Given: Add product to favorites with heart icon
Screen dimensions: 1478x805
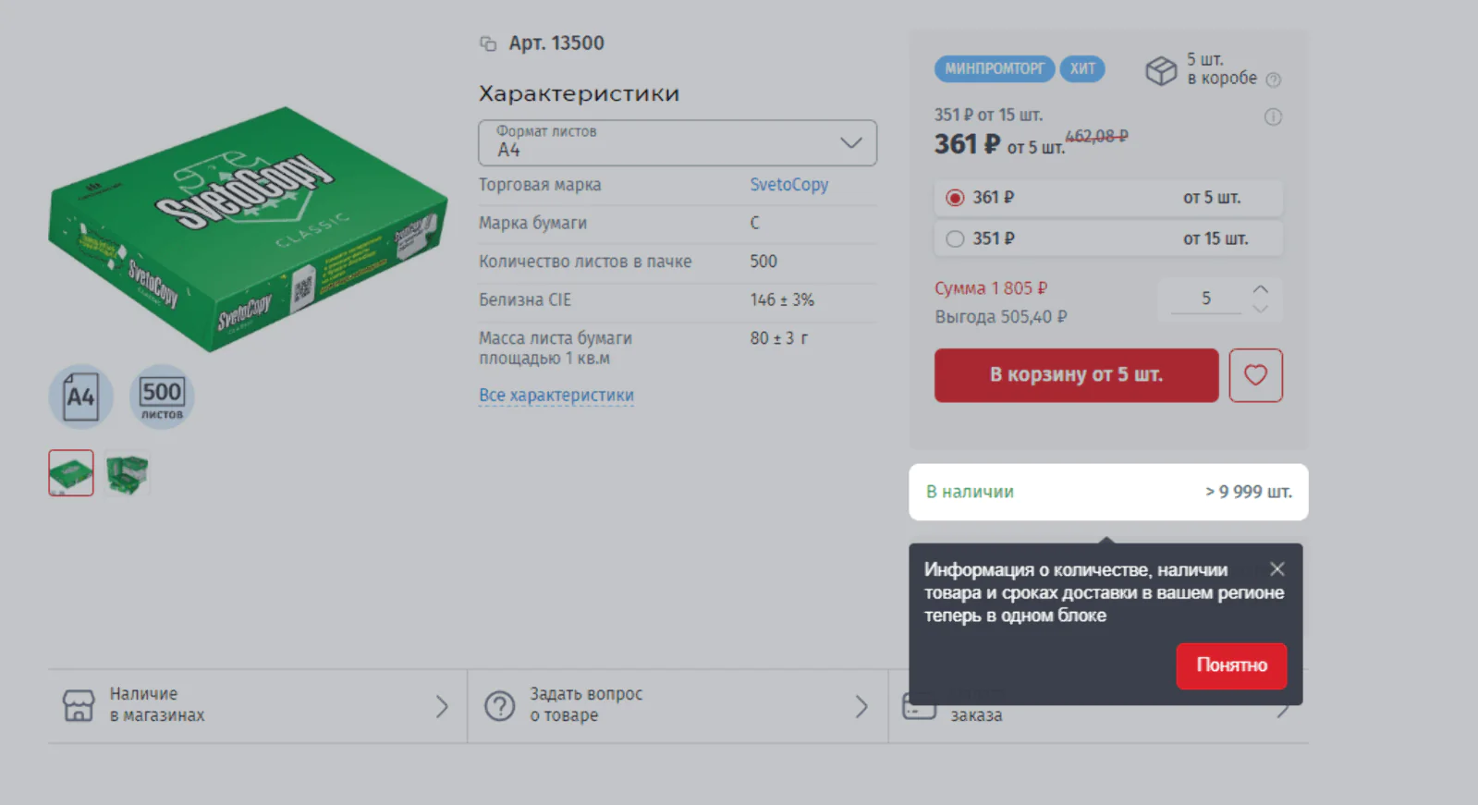Looking at the screenshot, I should coord(1255,375).
